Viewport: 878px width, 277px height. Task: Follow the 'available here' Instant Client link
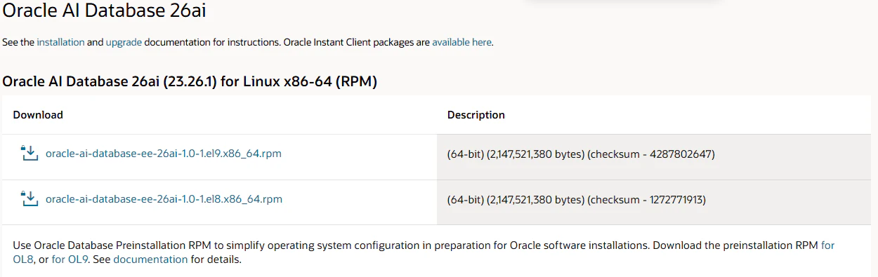tap(461, 42)
